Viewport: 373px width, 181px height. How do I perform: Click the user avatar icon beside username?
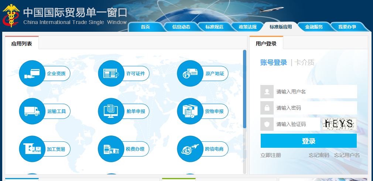pos(267,92)
